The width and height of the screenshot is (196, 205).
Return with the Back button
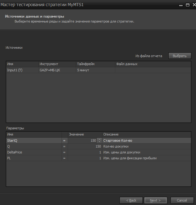131,200
